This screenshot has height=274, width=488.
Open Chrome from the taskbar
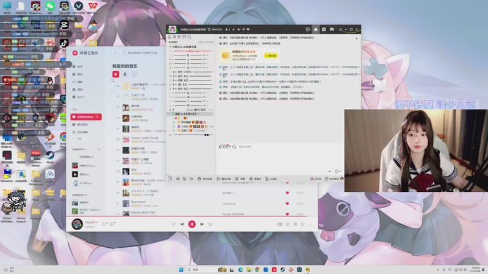point(257,270)
